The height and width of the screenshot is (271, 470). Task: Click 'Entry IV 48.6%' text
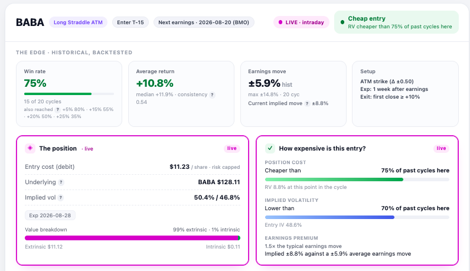click(x=283, y=225)
